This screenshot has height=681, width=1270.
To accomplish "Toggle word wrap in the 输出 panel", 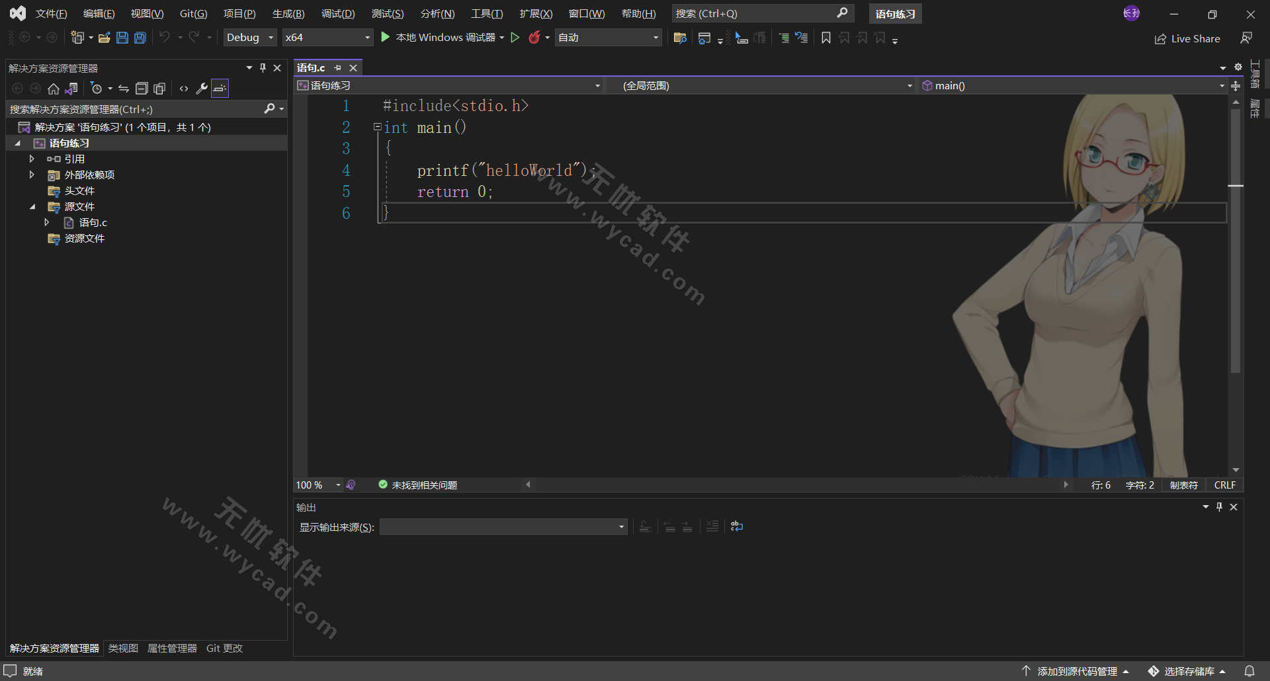I will 736,526.
